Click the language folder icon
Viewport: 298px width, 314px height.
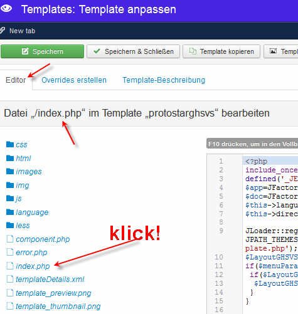(10, 212)
